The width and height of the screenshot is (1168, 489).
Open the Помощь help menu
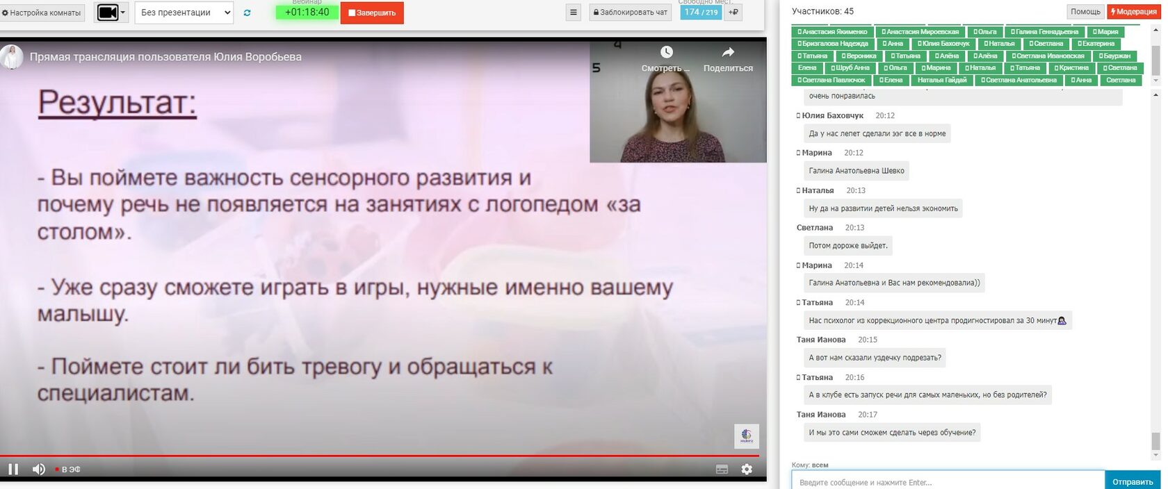click(x=1085, y=12)
